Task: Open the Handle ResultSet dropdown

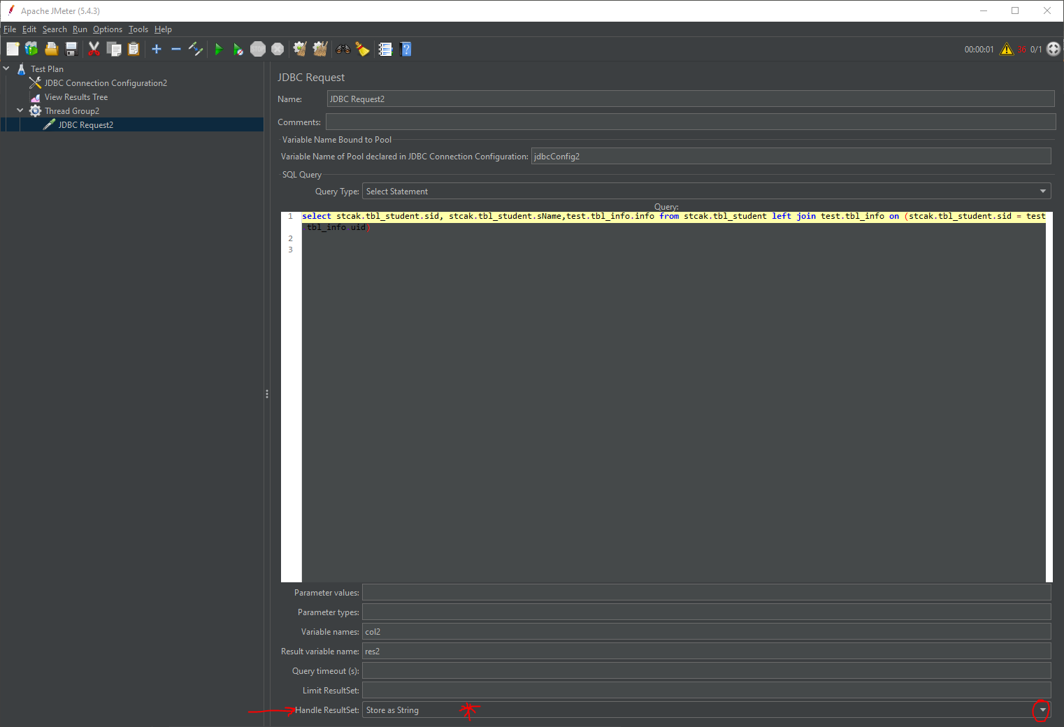Action: (707, 710)
